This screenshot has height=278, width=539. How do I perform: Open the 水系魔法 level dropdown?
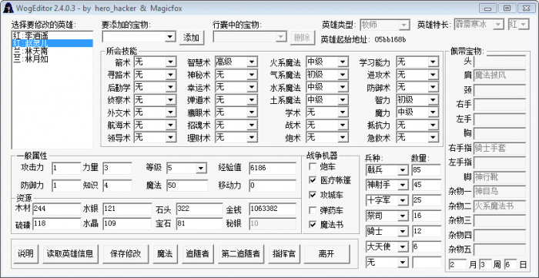[343, 87]
